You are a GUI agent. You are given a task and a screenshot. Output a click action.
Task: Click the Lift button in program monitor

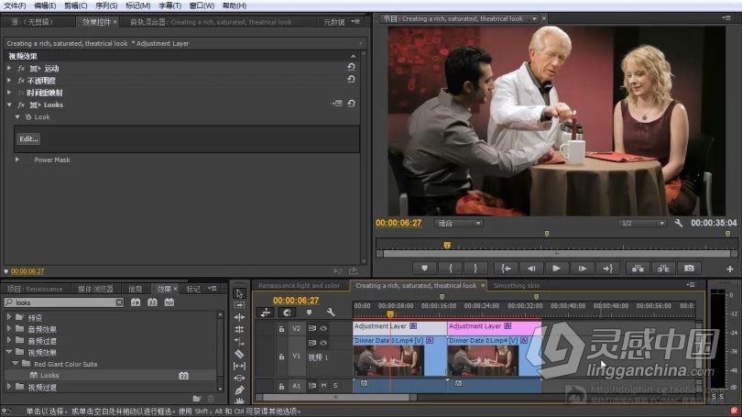[638, 269]
